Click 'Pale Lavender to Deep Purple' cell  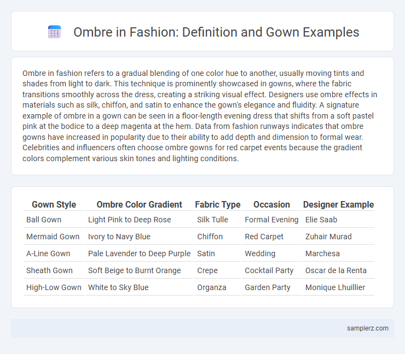(139, 253)
